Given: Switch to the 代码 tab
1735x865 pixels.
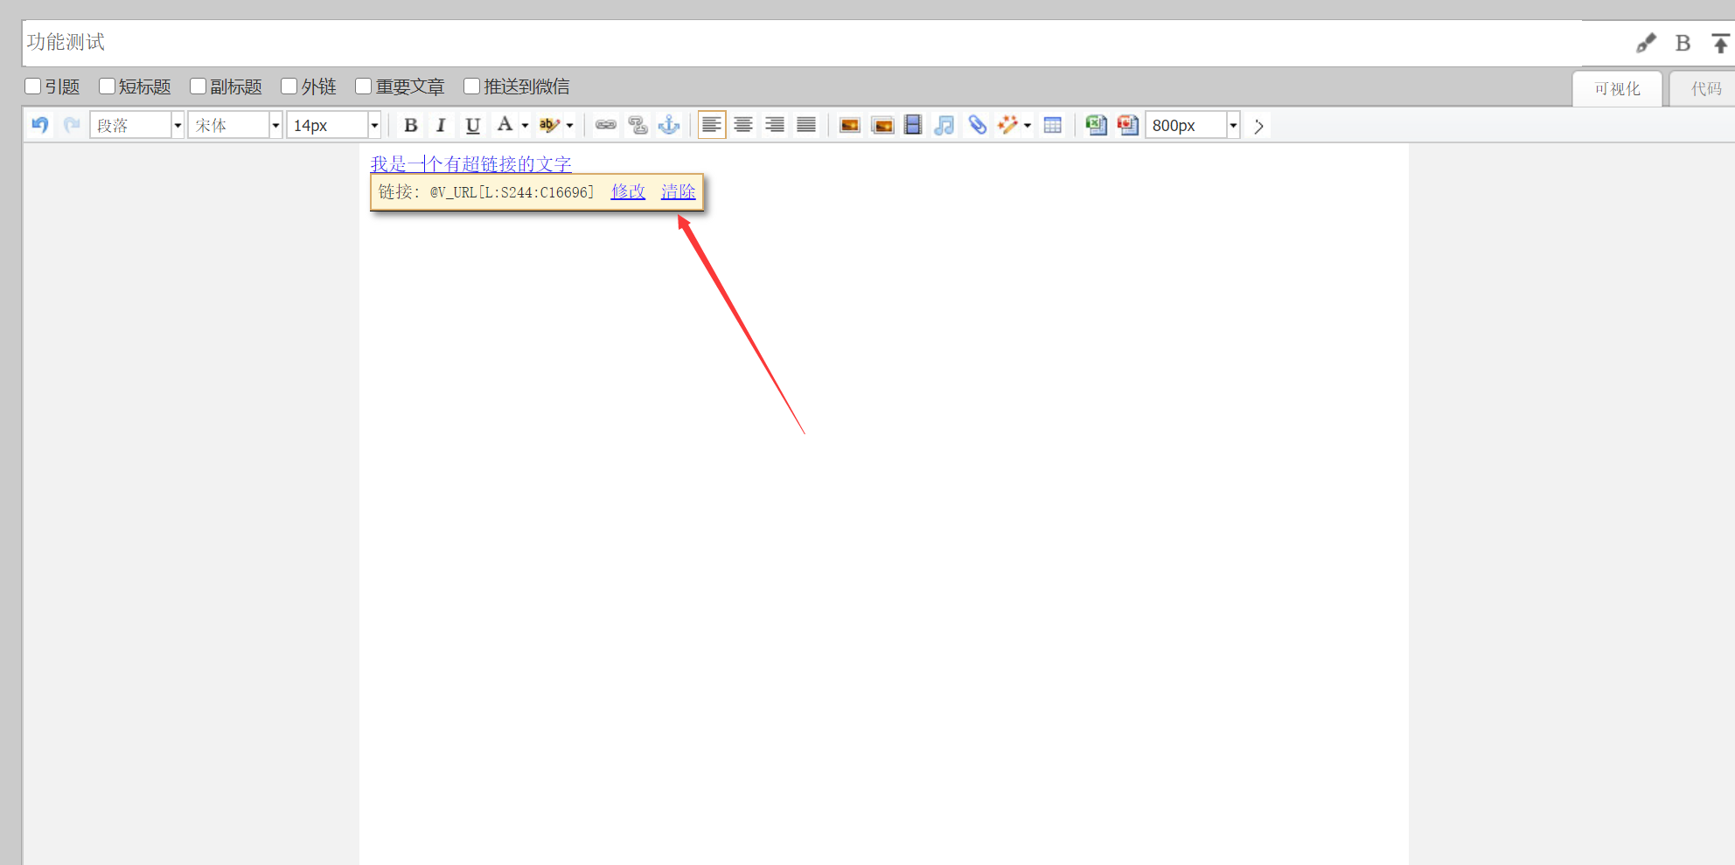Looking at the screenshot, I should coord(1705,89).
